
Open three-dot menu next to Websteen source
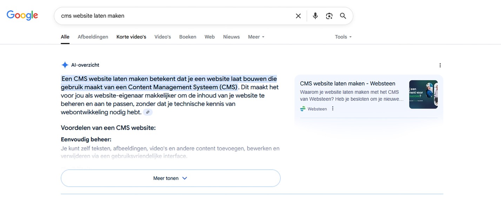point(333,109)
